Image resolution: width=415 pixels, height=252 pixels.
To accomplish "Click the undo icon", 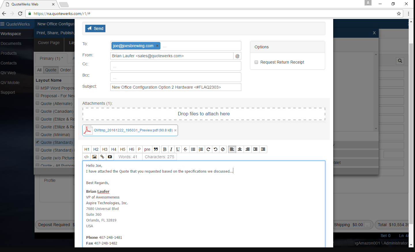I will (215, 149).
